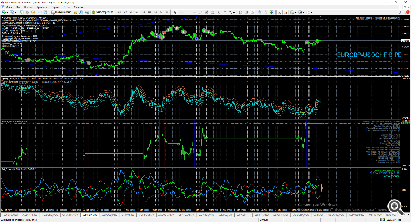Screen dimensions: 411x222
Task: Select the horizontal line drawing tool
Action: (x=195, y=12)
